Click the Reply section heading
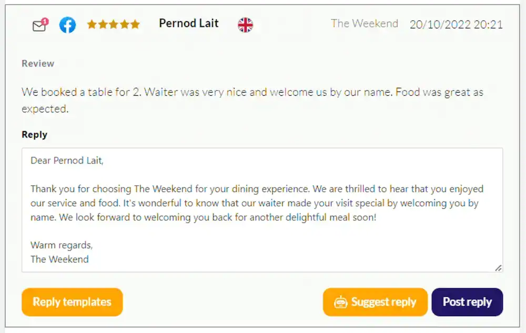This screenshot has height=333, width=526. pyautogui.click(x=34, y=134)
